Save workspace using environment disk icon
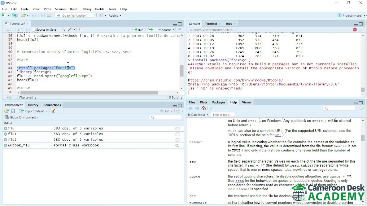The image size is (367, 206). coord(13,111)
